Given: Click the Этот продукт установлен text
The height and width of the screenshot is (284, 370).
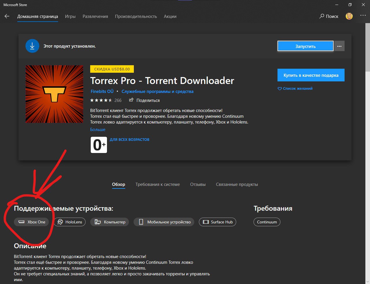Looking at the screenshot, I should point(70,46).
